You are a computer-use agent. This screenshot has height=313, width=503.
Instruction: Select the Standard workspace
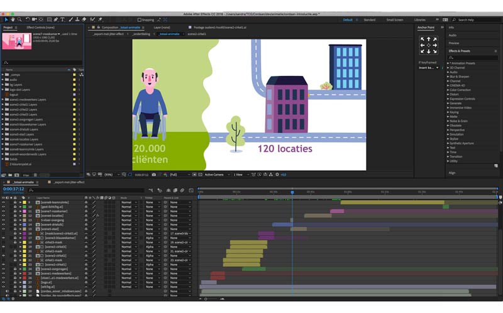coord(369,20)
